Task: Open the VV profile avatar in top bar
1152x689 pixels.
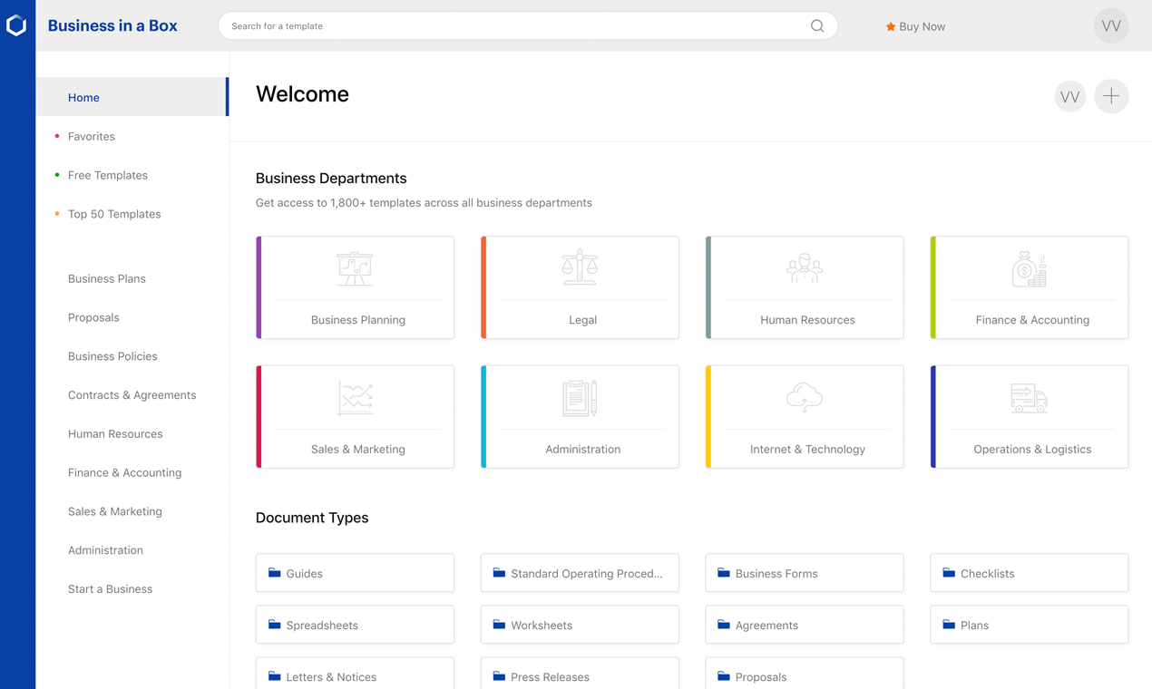Action: coord(1111,26)
